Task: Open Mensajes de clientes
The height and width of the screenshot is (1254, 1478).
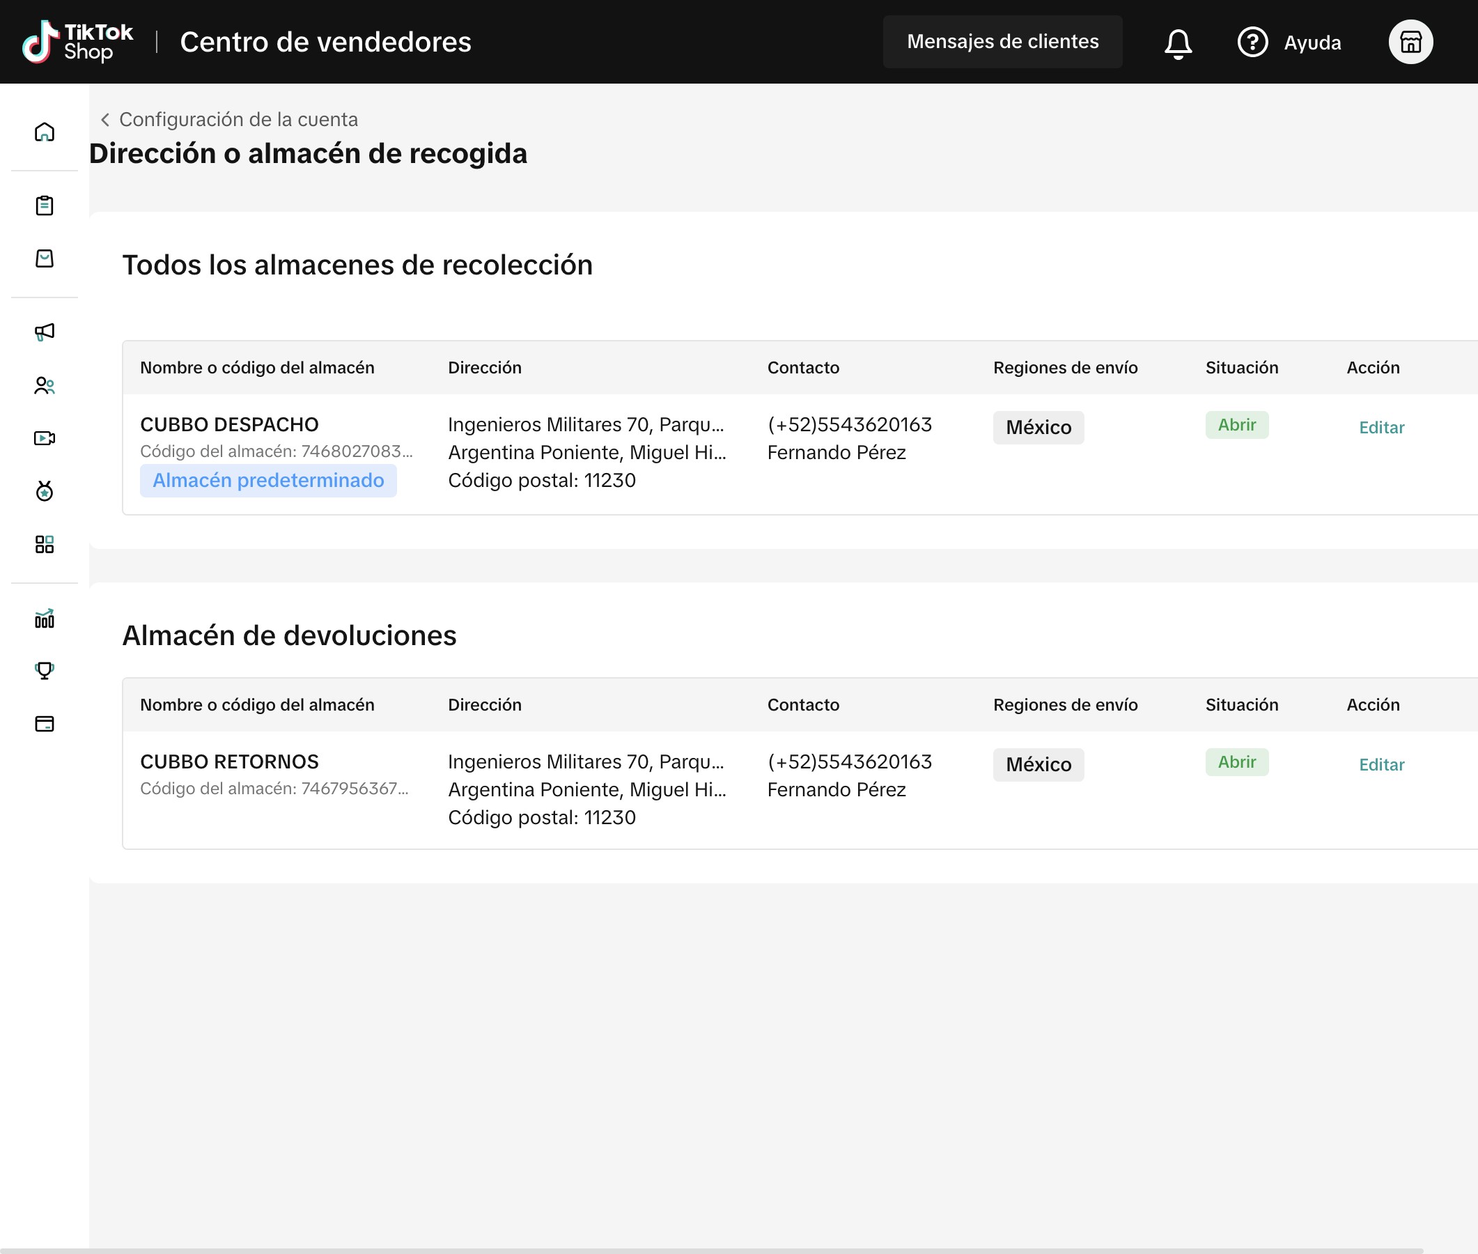Action: pos(1002,42)
